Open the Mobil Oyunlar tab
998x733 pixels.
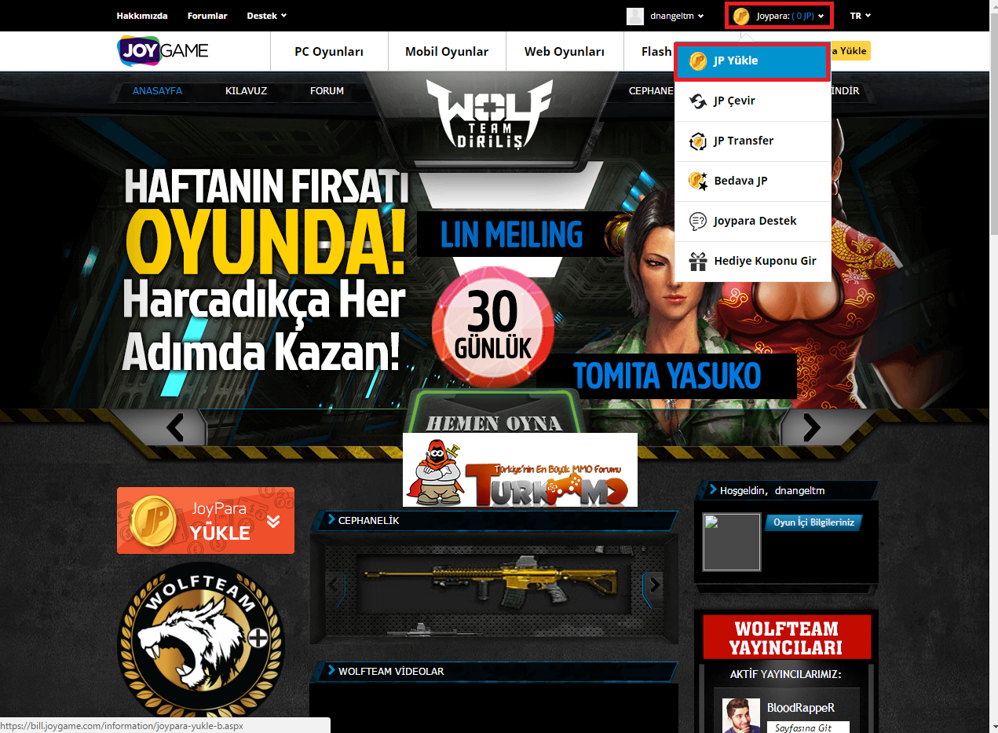coord(447,52)
